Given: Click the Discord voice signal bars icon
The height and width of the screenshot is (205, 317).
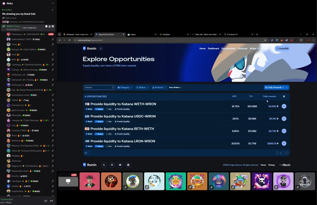Looking at the screenshot, I should [46, 201].
